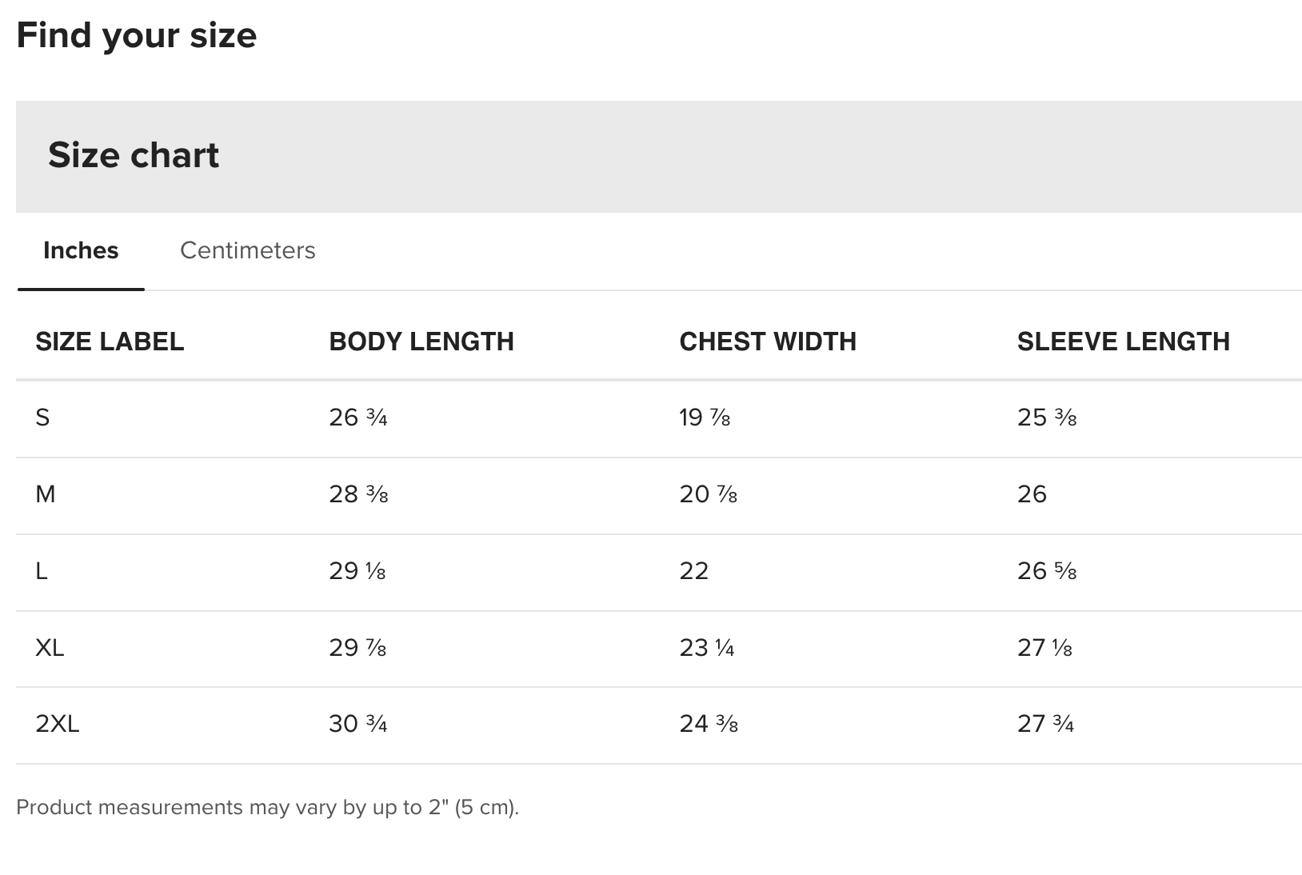The image size is (1302, 875).
Task: Click the product measurements disclaimer text
Action: click(268, 807)
